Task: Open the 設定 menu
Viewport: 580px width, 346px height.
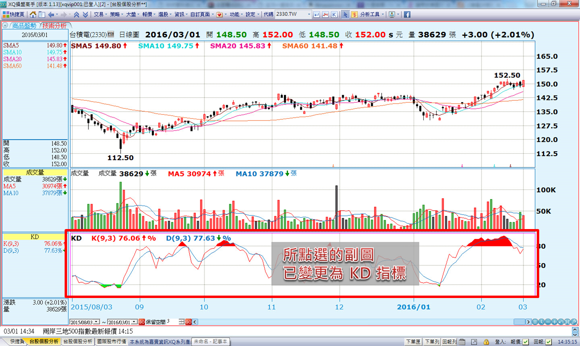Action: tap(252, 15)
